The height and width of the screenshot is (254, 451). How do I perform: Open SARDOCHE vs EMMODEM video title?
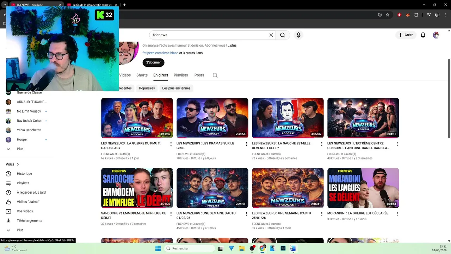click(x=134, y=216)
